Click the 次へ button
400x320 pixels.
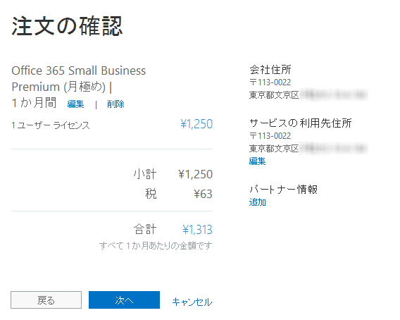tap(124, 300)
